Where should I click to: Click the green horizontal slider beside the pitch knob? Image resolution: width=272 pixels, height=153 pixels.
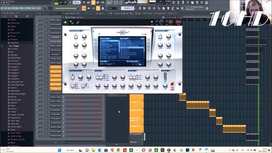tap(67, 8)
